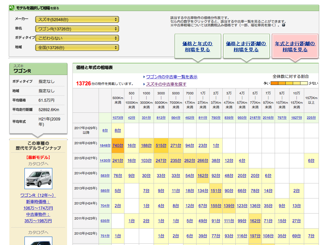Open the 134台 cell in the 2013 row
The image size is (333, 245).
pyautogui.click(x=203, y=191)
